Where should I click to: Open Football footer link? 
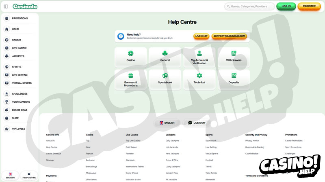(209, 160)
